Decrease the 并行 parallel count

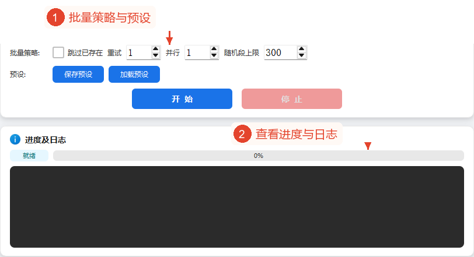click(x=214, y=56)
